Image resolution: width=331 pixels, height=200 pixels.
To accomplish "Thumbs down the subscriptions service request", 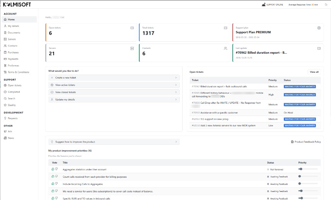I will pyautogui.click(x=56, y=191).
